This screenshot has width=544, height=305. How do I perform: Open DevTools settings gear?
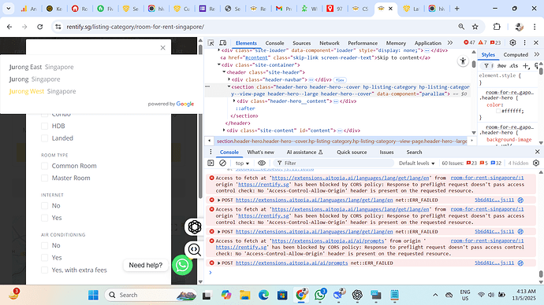pos(512,42)
